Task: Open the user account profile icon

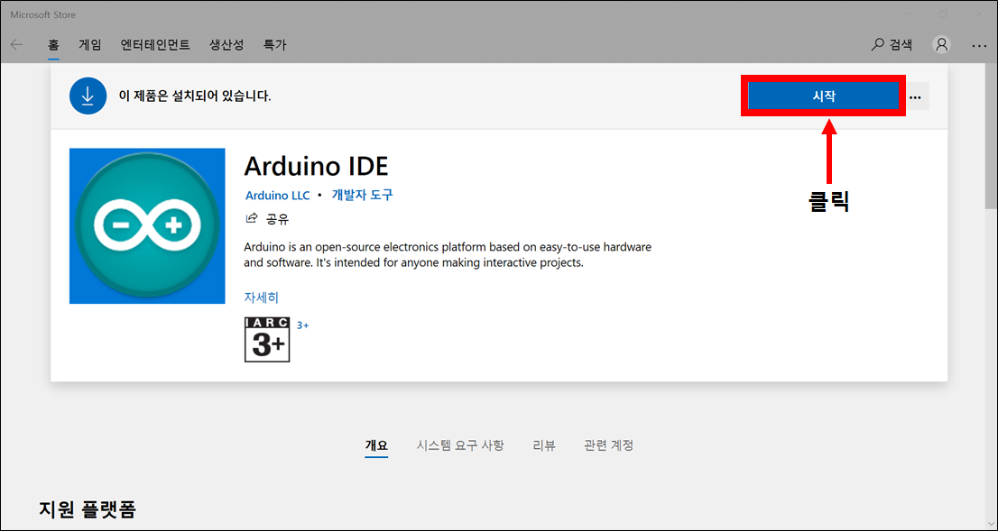Action: point(941,44)
